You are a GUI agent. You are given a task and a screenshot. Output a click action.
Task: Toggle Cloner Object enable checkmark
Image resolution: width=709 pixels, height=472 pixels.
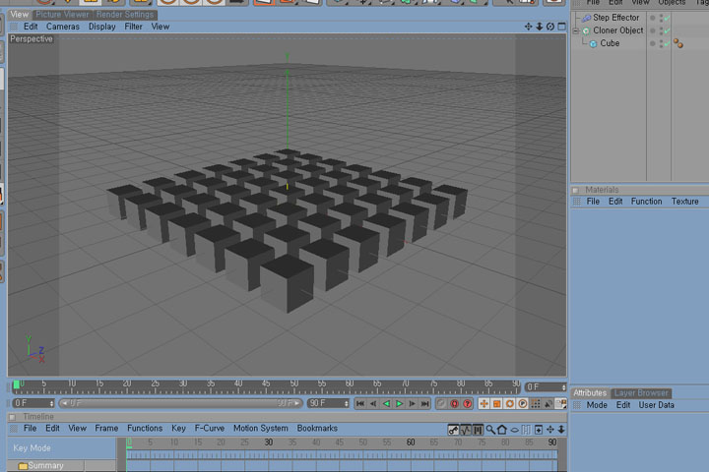click(x=668, y=30)
